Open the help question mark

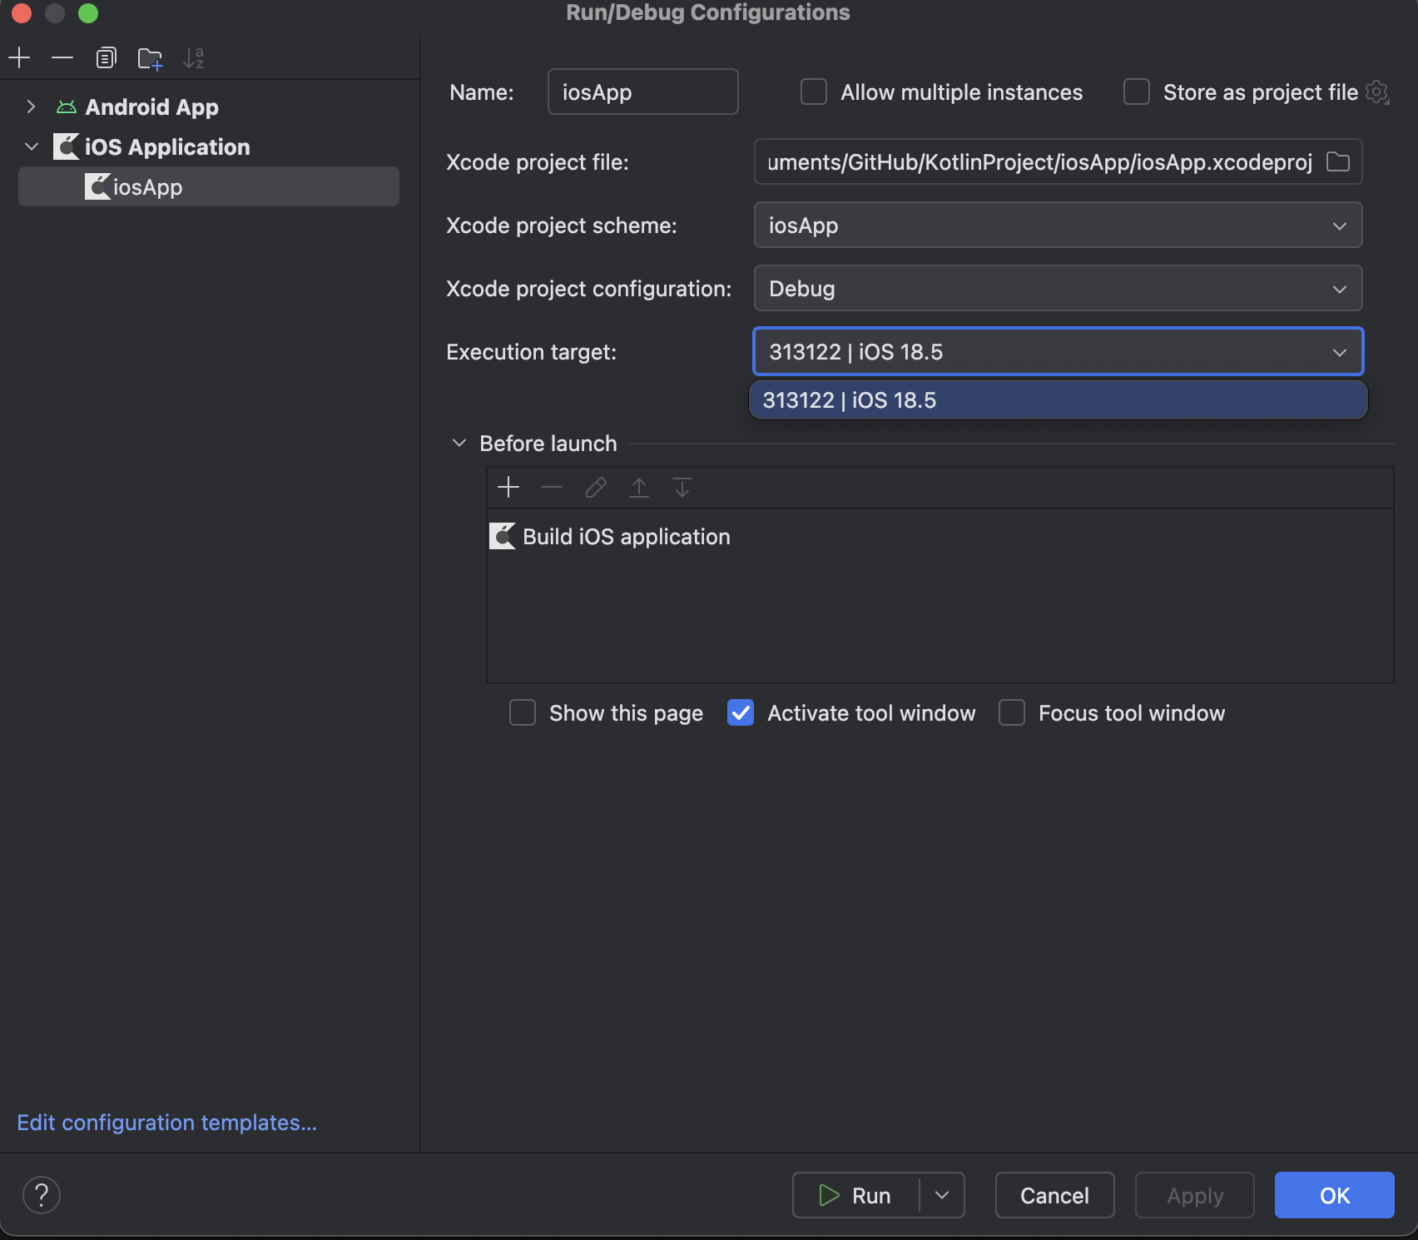click(42, 1195)
